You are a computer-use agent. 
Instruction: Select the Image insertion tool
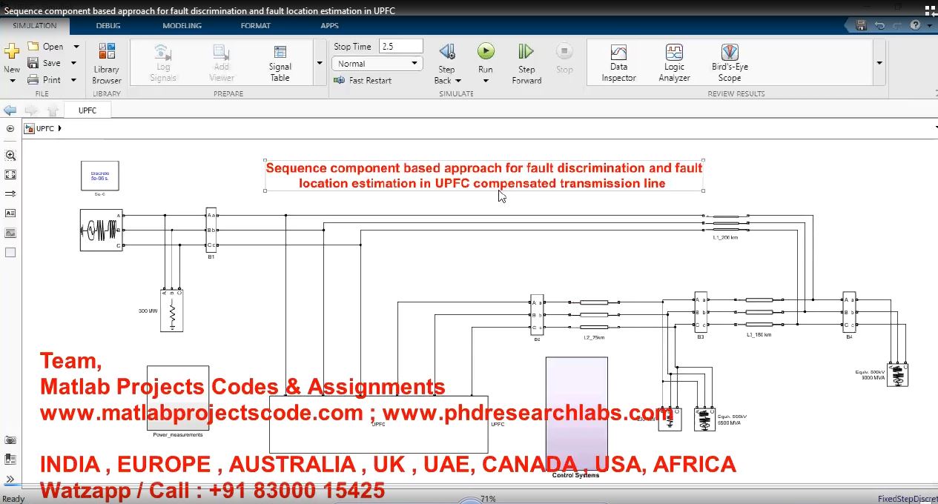10,233
